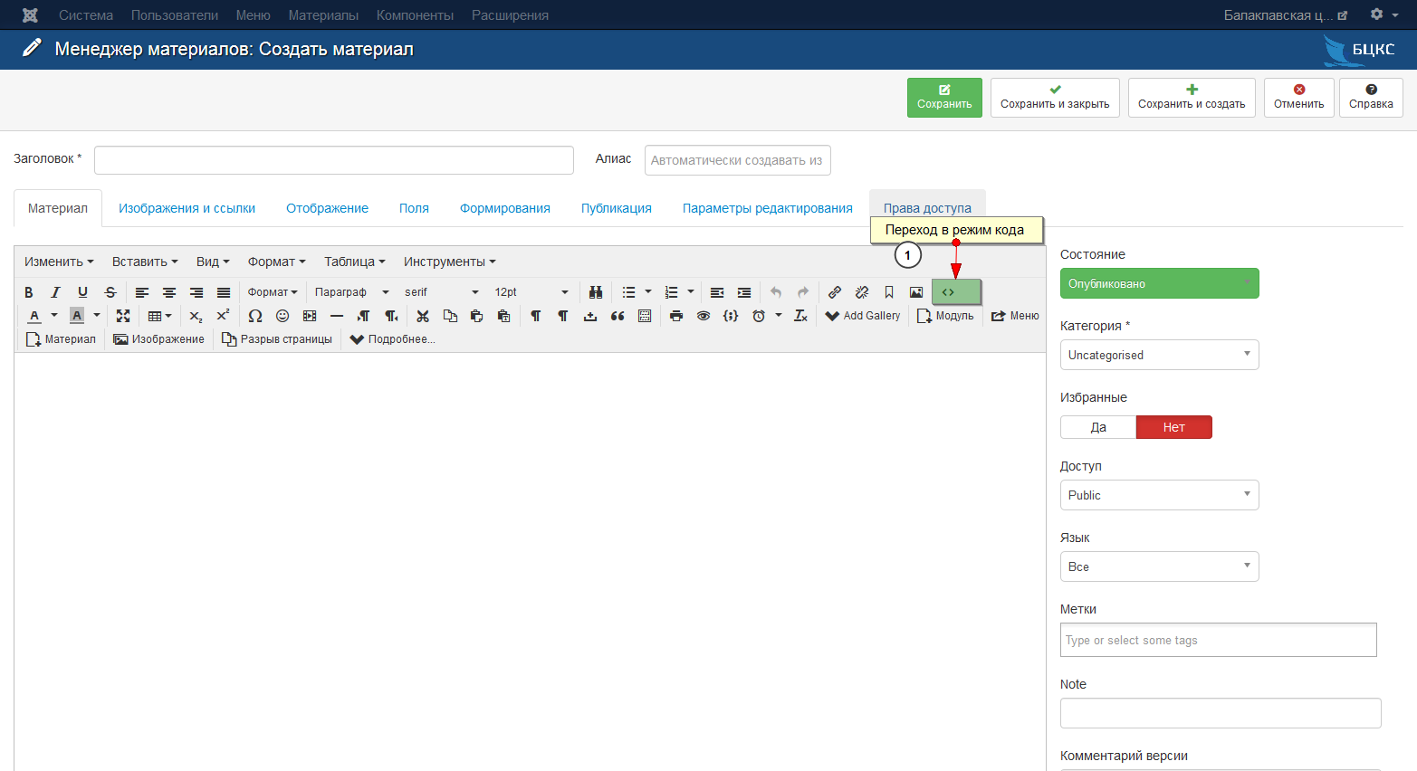Apply underline formatting
Screen dimensions: 1417x771
coord(82,292)
